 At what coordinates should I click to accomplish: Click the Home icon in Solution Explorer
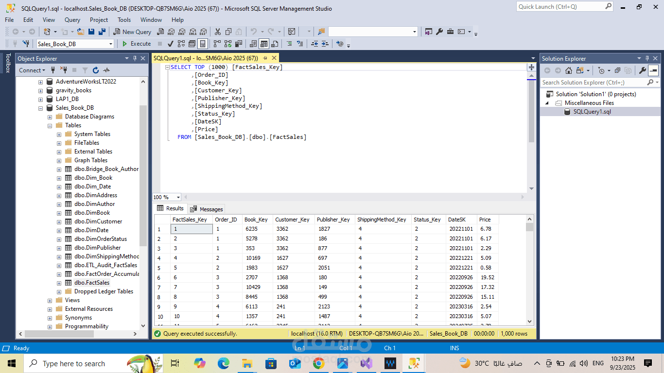point(568,70)
